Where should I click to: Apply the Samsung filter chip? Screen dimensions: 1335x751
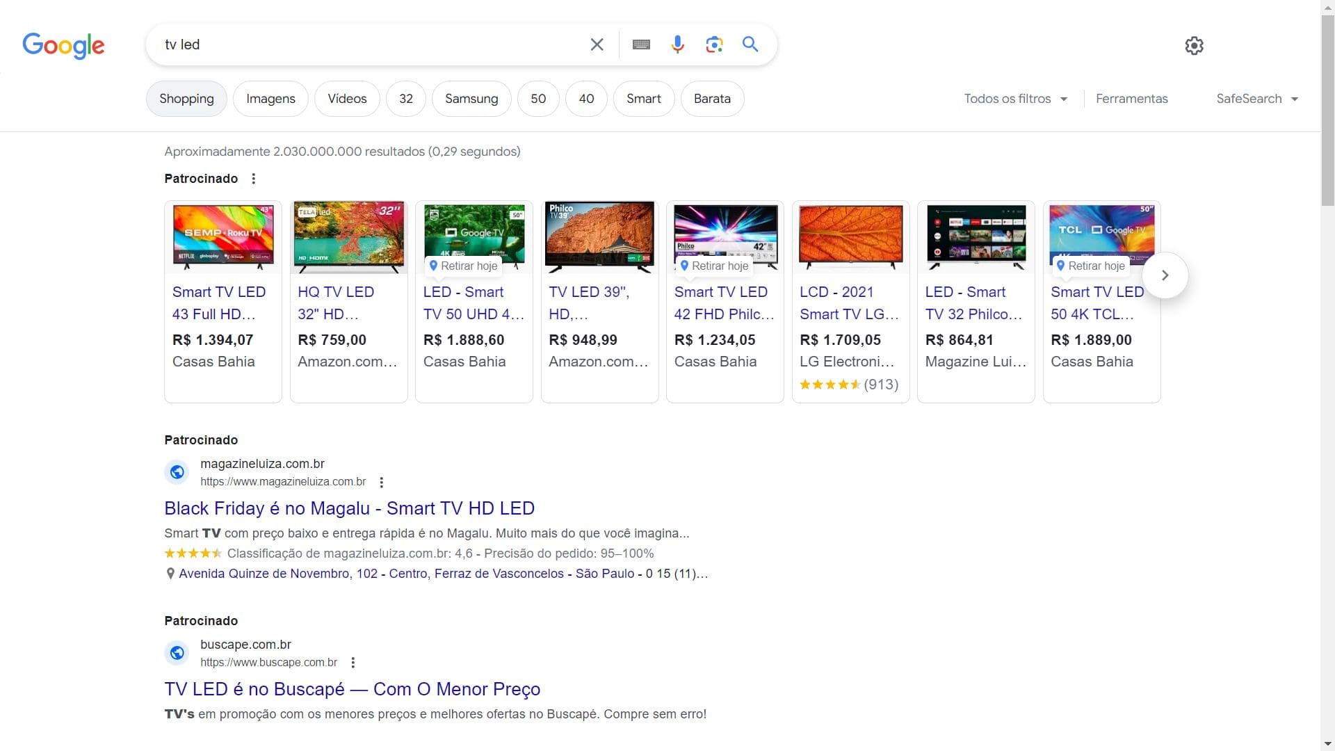471,99
